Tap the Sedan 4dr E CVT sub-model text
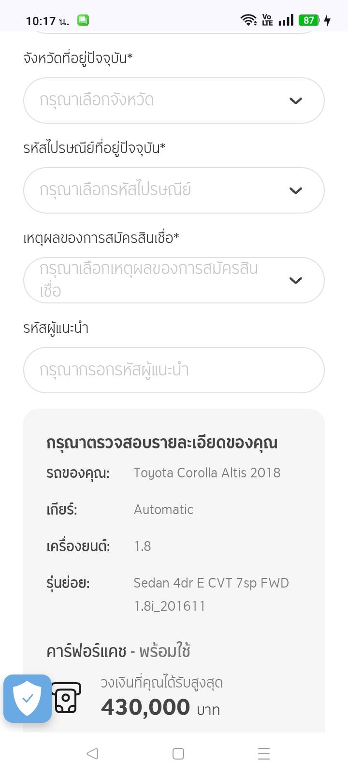 pos(211,583)
